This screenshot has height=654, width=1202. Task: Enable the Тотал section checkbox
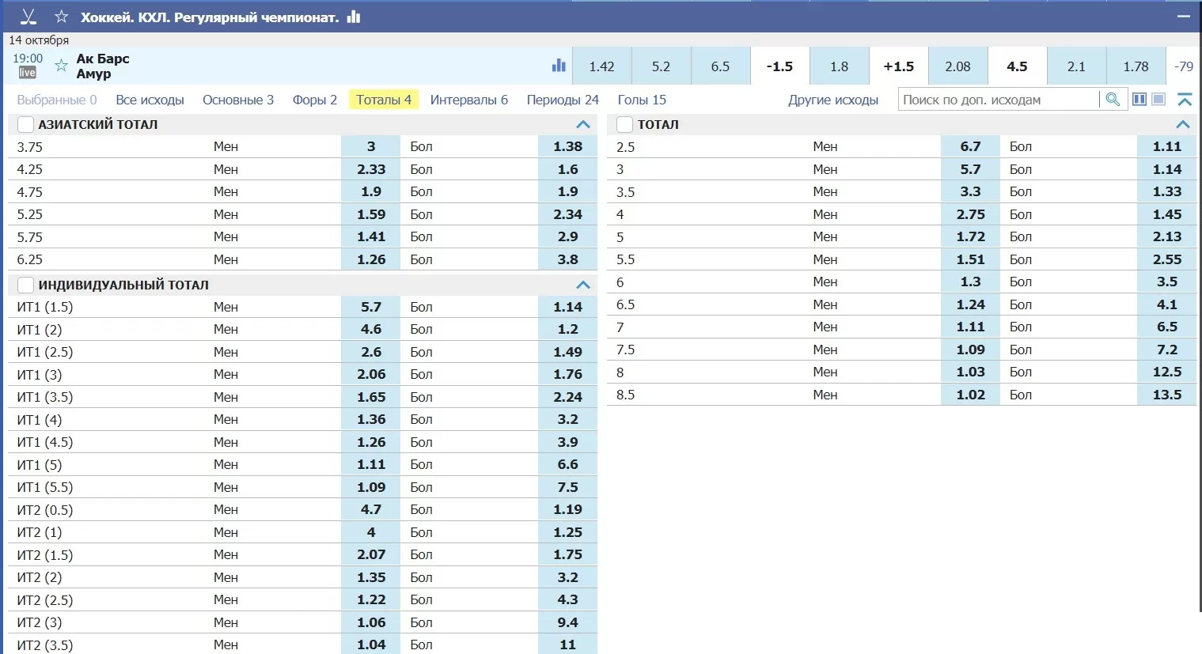(x=625, y=124)
